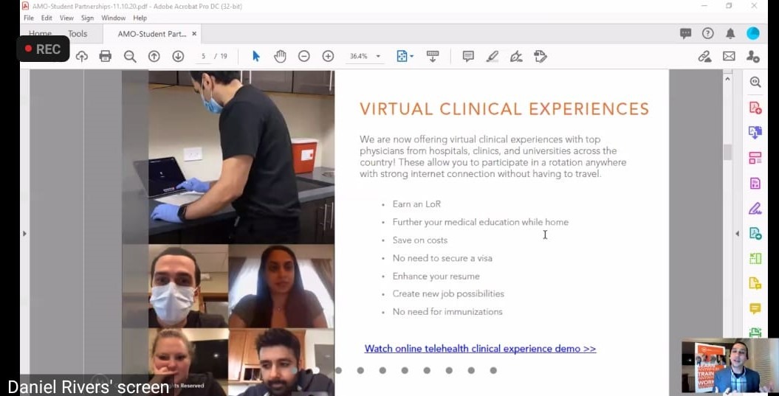The width and height of the screenshot is (779, 396).
Task: Collapse the right tools pane
Action: coord(737,234)
